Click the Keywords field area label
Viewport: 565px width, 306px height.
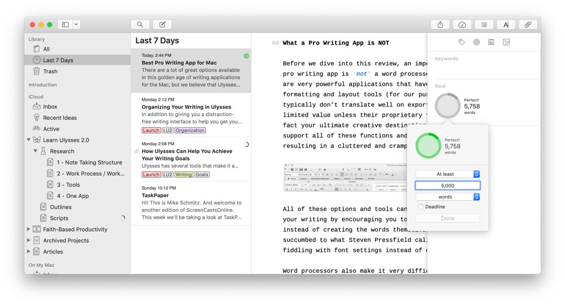tap(446, 59)
